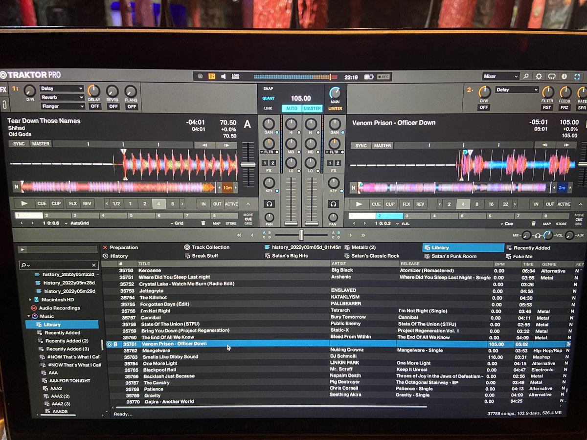Delete cue with Deck A trash icon
587x440 pixels.
click(203, 223)
